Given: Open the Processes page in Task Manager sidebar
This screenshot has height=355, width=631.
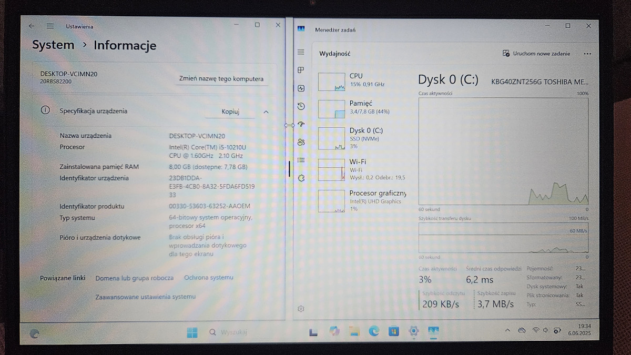Looking at the screenshot, I should (301, 70).
